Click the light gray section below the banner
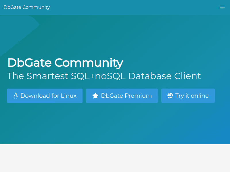Screen dimensions: 230x172 115,158
